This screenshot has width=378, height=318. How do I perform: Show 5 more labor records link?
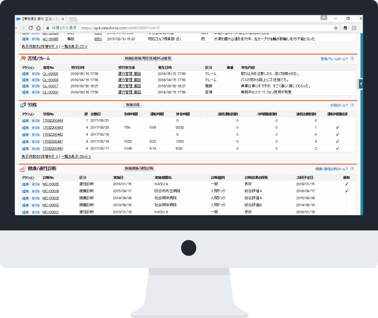coord(40,157)
